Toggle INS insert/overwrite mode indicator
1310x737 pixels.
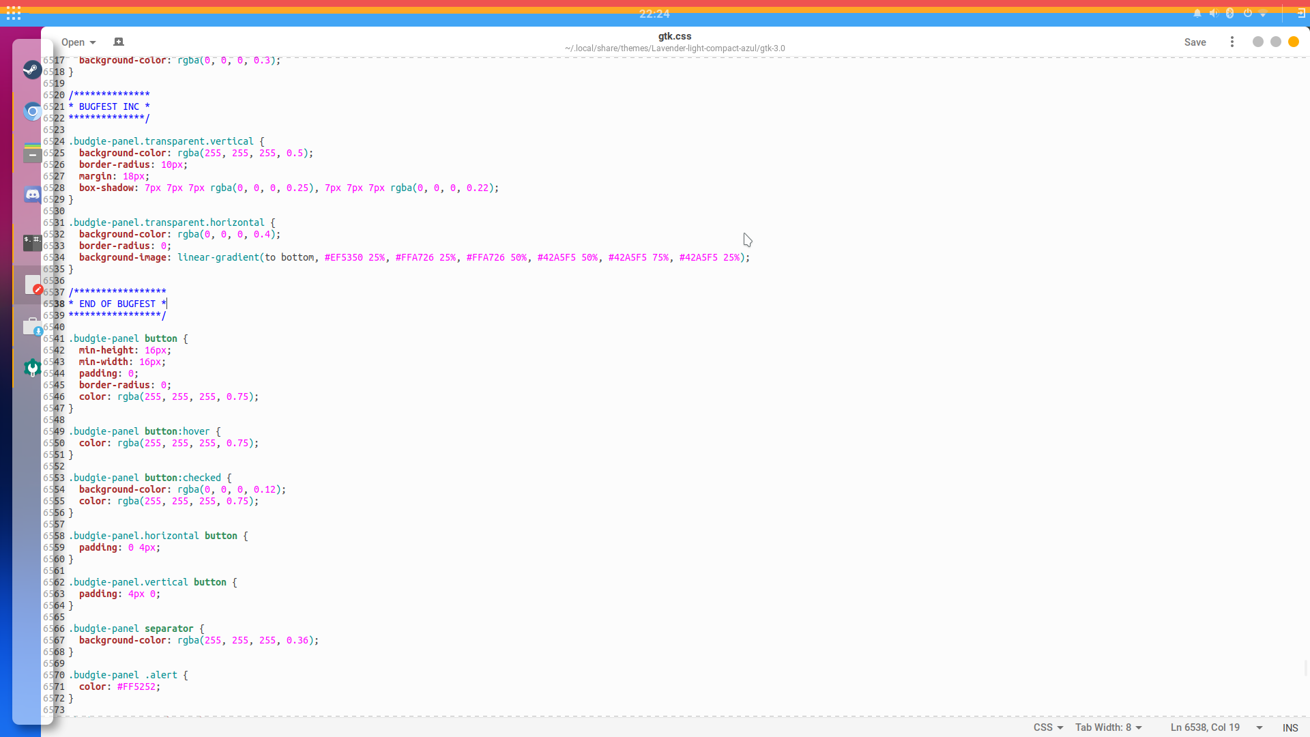click(x=1290, y=727)
